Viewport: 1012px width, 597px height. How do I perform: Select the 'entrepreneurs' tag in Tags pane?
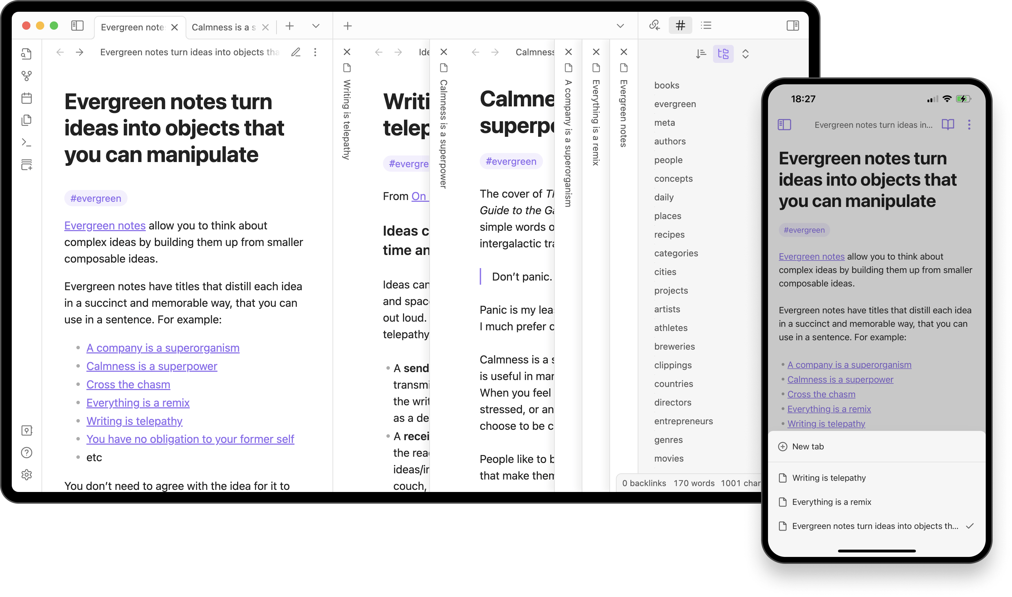click(683, 421)
